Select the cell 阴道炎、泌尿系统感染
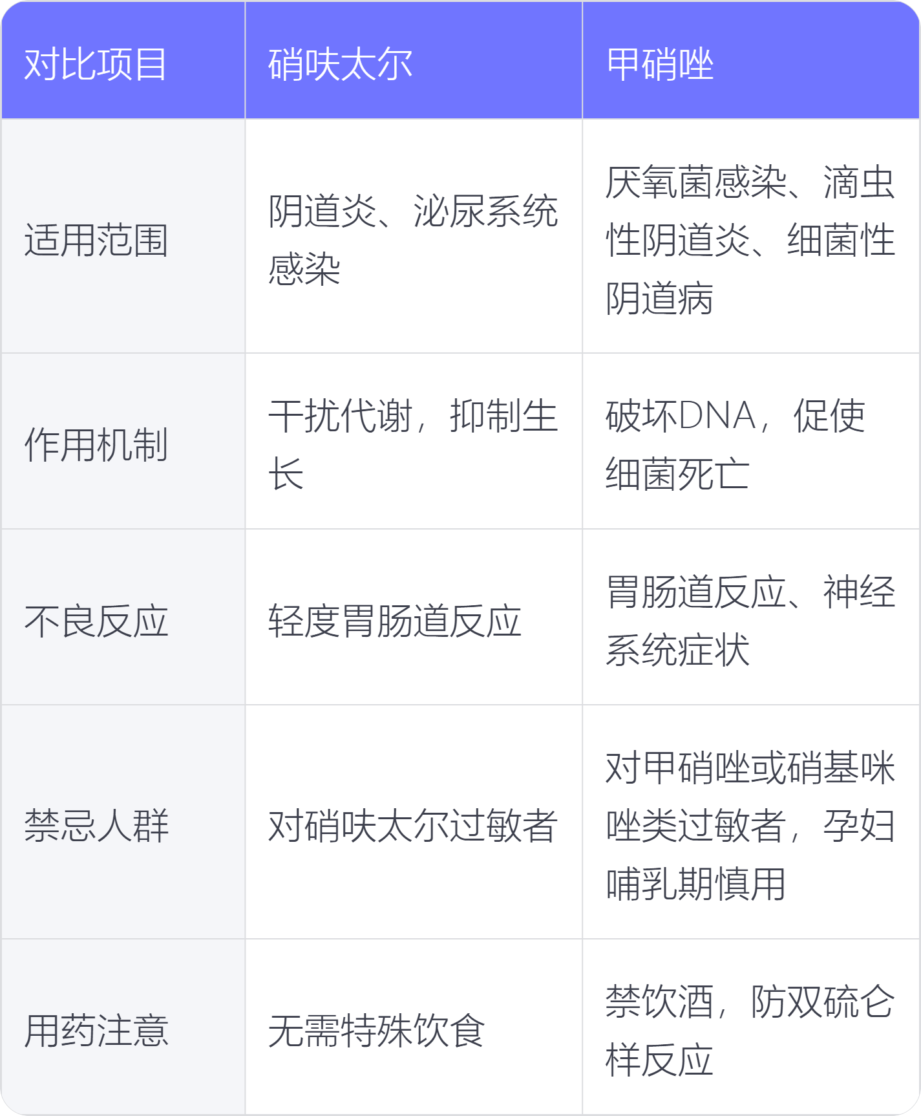Image resolution: width=921 pixels, height=1116 pixels. (x=414, y=237)
